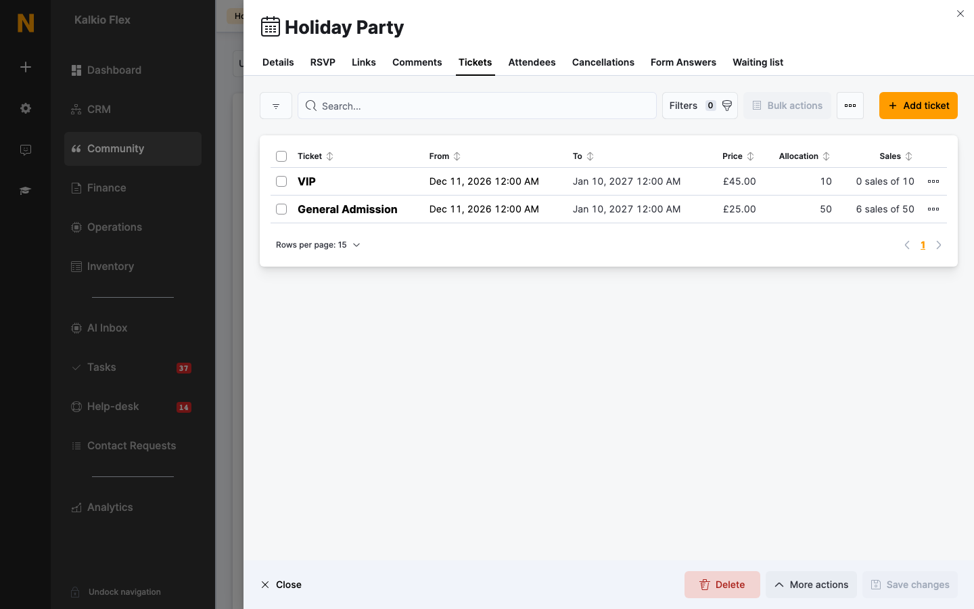
Task: Open the graduation cap icon
Action: 26,191
